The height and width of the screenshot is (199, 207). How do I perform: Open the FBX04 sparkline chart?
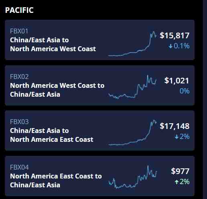132,177
